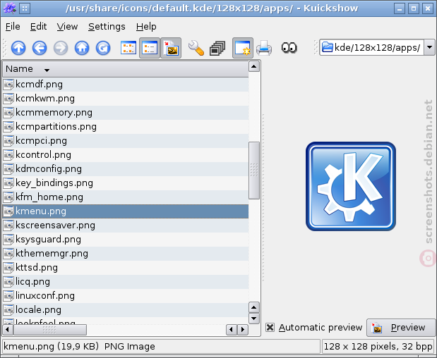The height and width of the screenshot is (358, 437).
Task: Open the Help menu
Action: 146,27
